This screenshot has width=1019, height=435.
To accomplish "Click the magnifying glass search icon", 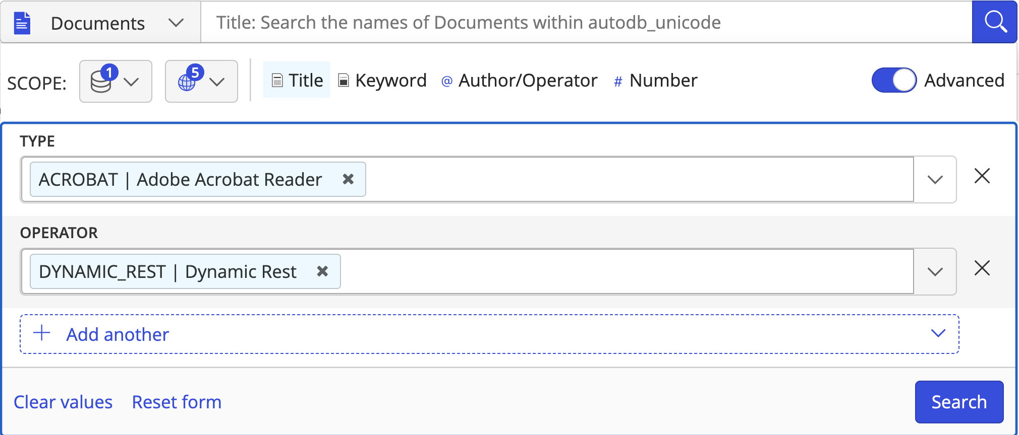I will click(995, 22).
